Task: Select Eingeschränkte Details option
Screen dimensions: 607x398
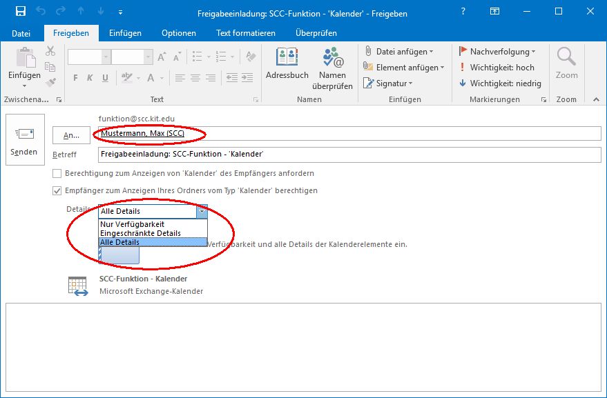Action: click(153, 233)
